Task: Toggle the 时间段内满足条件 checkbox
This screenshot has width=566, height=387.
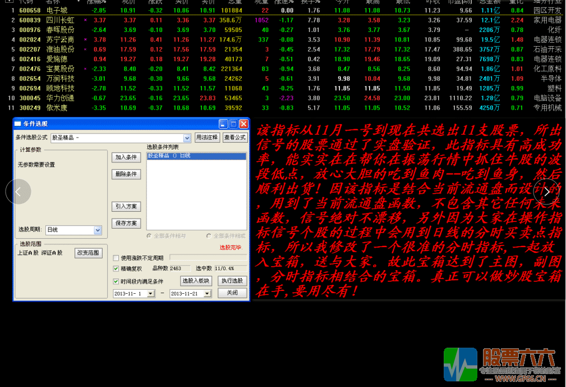Action: coord(116,281)
